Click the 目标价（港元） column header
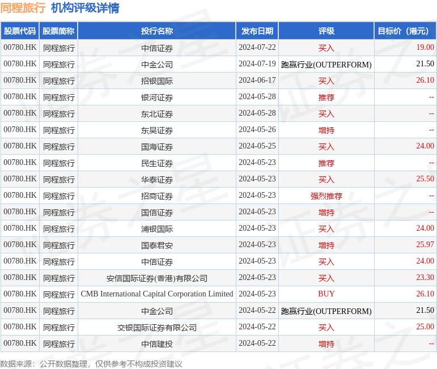 point(405,31)
